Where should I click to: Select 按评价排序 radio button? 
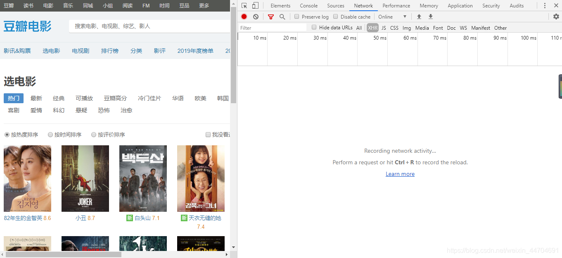click(x=94, y=135)
